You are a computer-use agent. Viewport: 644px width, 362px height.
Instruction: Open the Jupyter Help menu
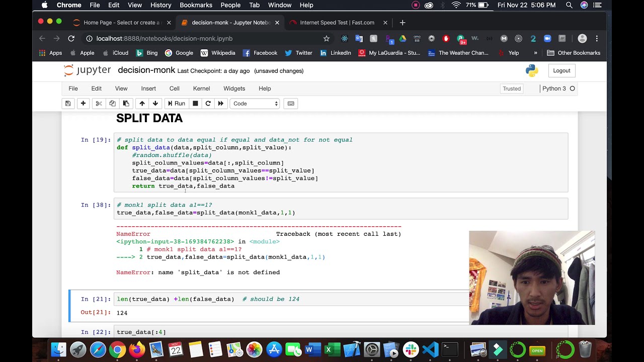point(265,88)
